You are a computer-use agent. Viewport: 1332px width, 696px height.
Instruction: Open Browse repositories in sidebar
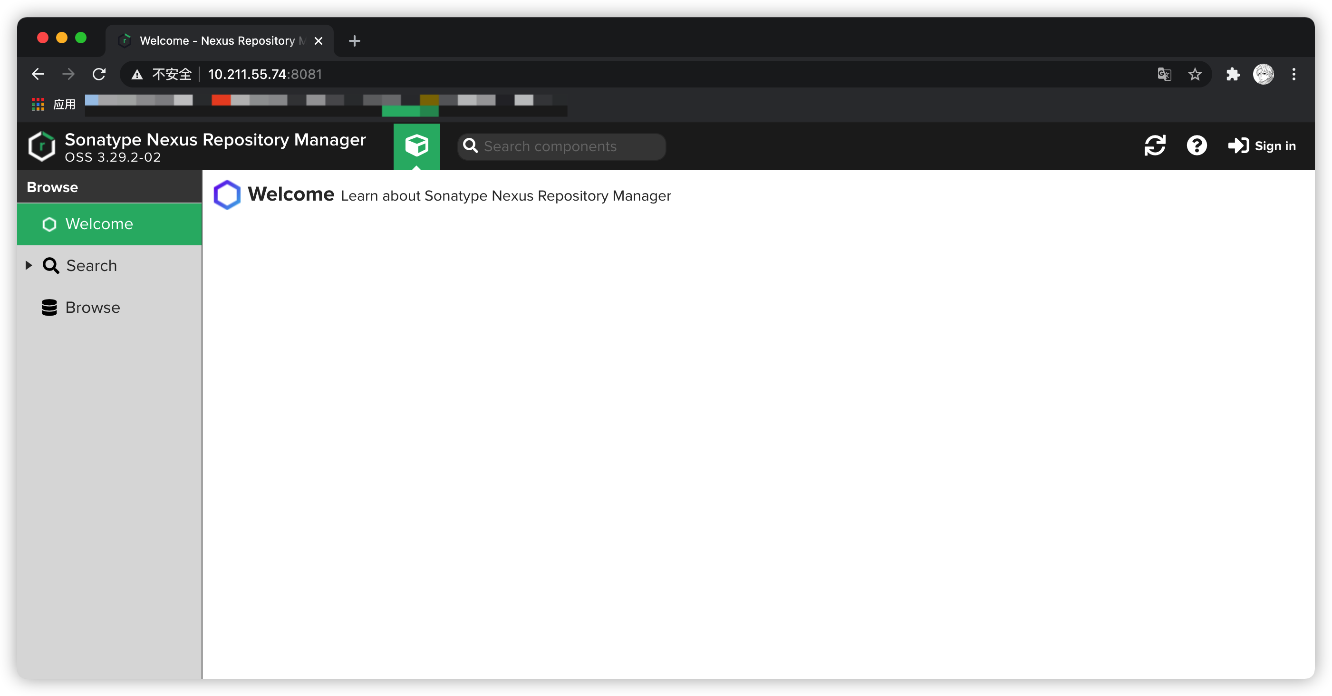(x=92, y=308)
